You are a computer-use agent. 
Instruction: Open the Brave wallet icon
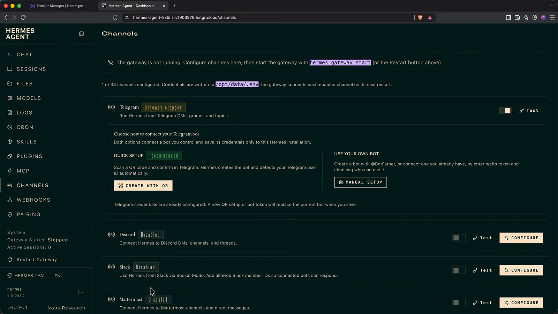coord(517,17)
